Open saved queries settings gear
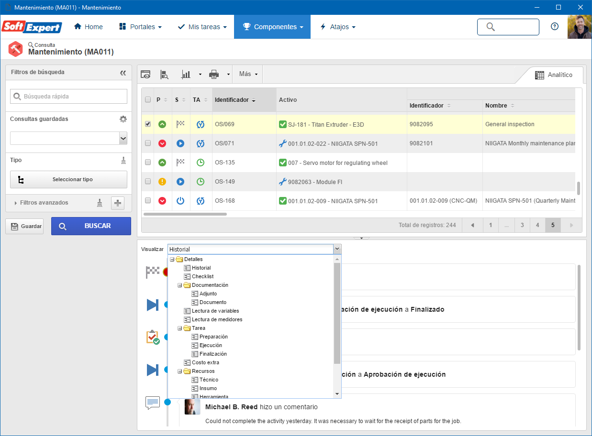This screenshot has width=592, height=436. click(x=123, y=119)
